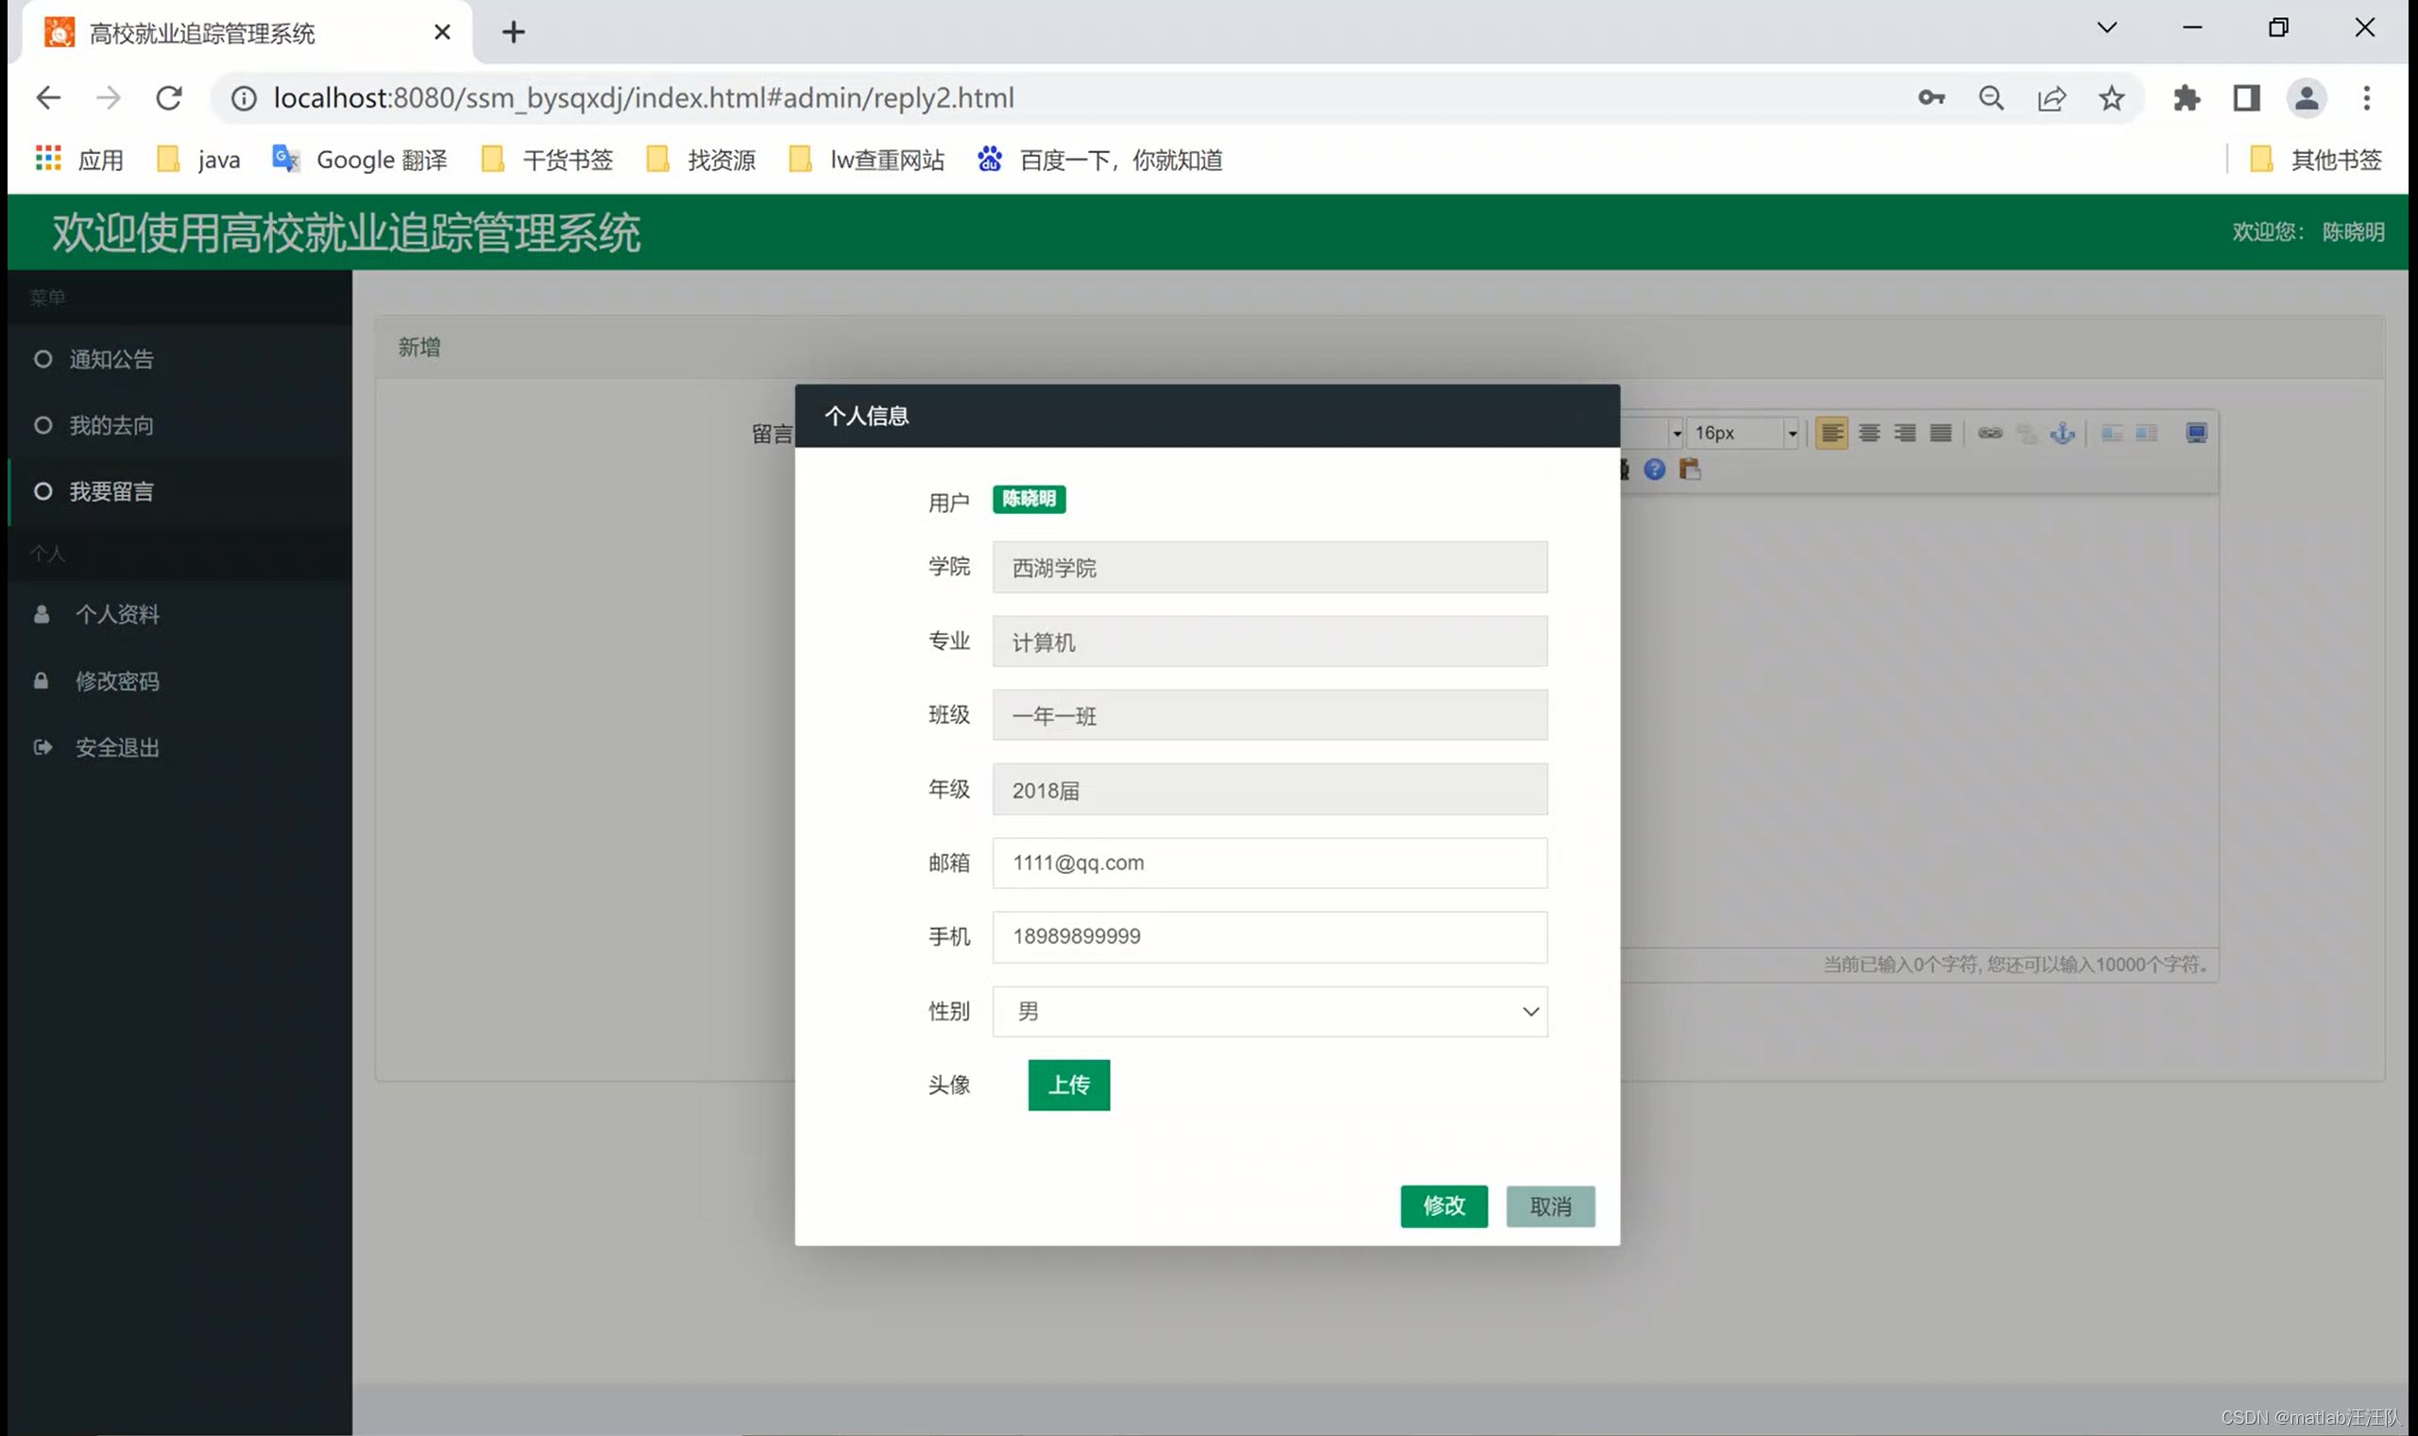This screenshot has width=2418, height=1436.
Task: Click the 邮箱 email input field
Action: 1269,863
